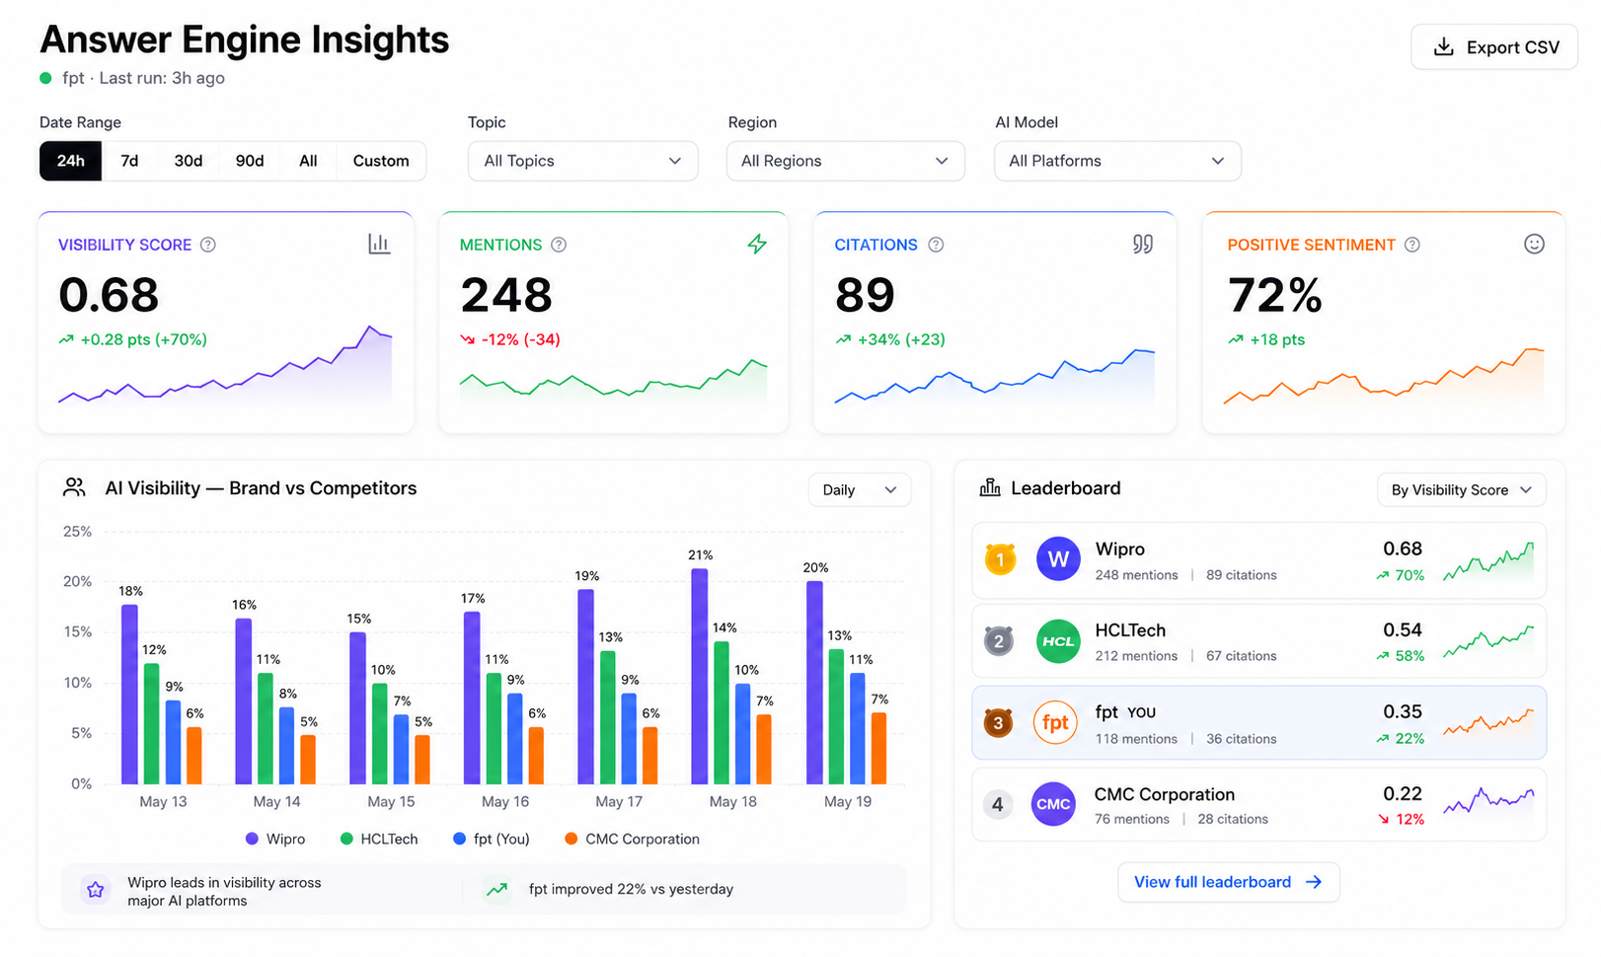This screenshot has height=957, width=1601.
Task: Open View full leaderboard link
Action: tap(1229, 882)
